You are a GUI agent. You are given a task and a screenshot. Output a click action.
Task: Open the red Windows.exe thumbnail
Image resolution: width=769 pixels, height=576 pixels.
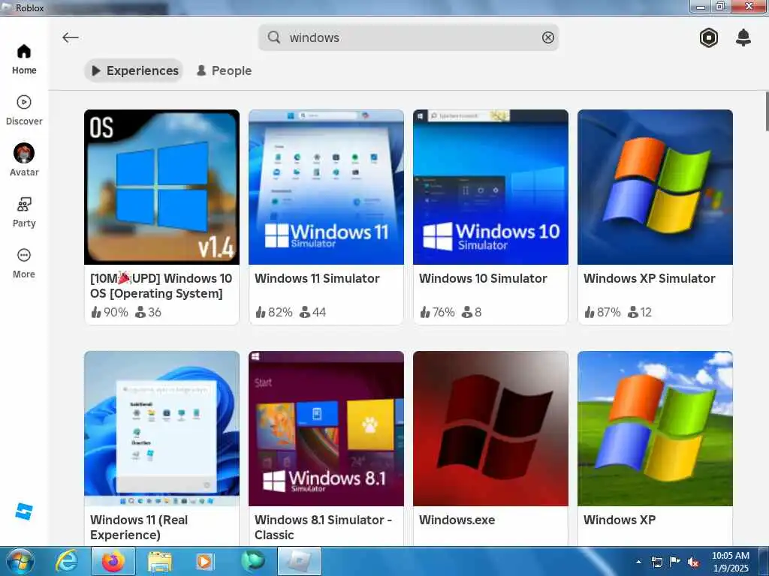pyautogui.click(x=490, y=428)
